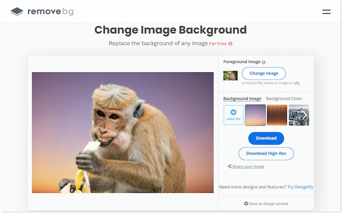Open the Try Designify link
Viewport: 342px width, 213px height.
[x=300, y=187]
